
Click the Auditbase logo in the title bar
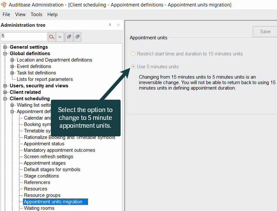[4, 4]
